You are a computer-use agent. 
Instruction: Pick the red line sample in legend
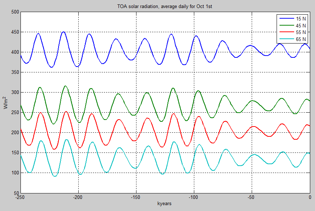coord(286,32)
